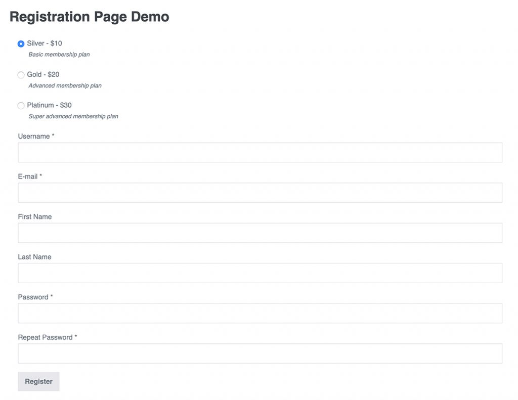Pick the Platinum - $30 radio button

(x=21, y=106)
